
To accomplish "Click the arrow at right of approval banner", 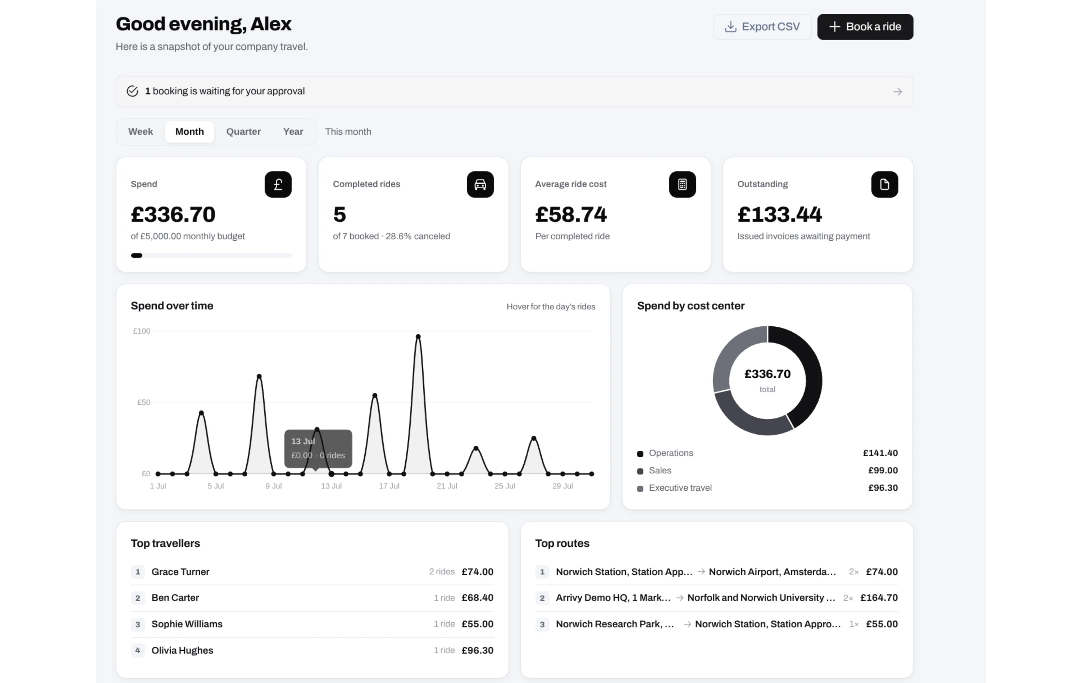I will click(x=897, y=92).
